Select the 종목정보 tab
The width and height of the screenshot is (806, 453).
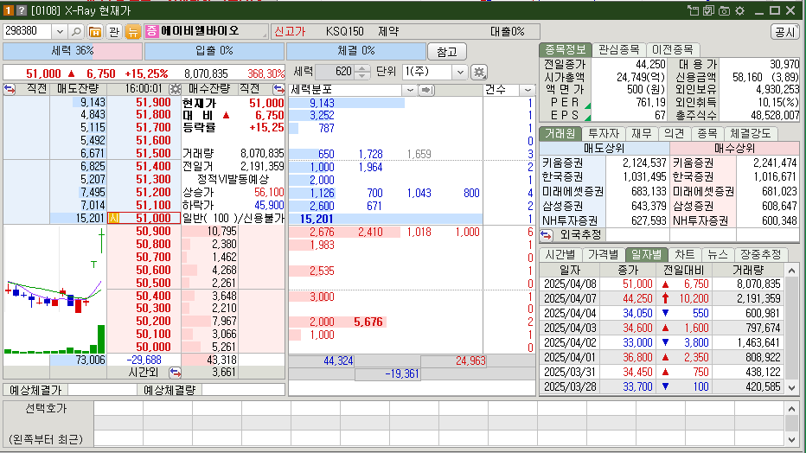pyautogui.click(x=565, y=49)
